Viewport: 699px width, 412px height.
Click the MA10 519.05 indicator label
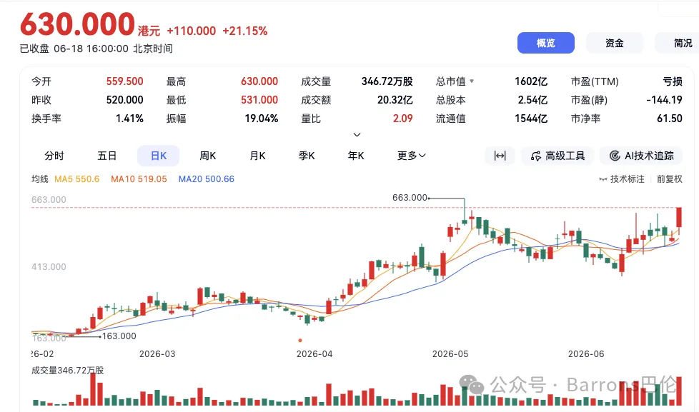139,179
